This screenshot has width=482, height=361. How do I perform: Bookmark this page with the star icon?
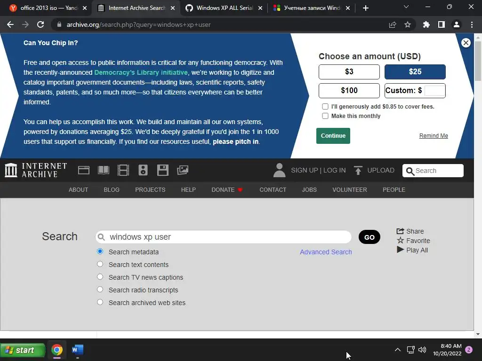click(x=408, y=24)
